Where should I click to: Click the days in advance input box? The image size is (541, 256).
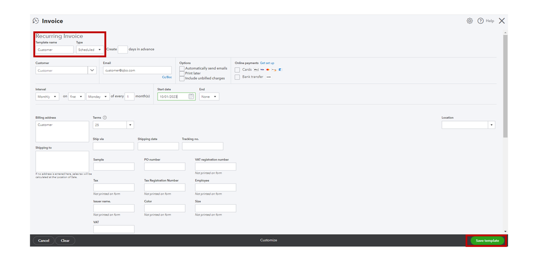point(123,50)
